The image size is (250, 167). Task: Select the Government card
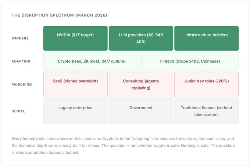(x=141, y=111)
